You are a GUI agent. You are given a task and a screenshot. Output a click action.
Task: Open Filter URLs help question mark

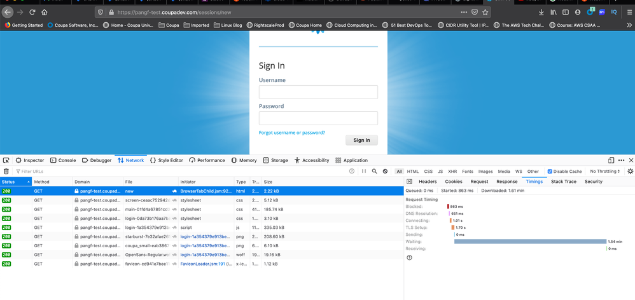point(351,172)
